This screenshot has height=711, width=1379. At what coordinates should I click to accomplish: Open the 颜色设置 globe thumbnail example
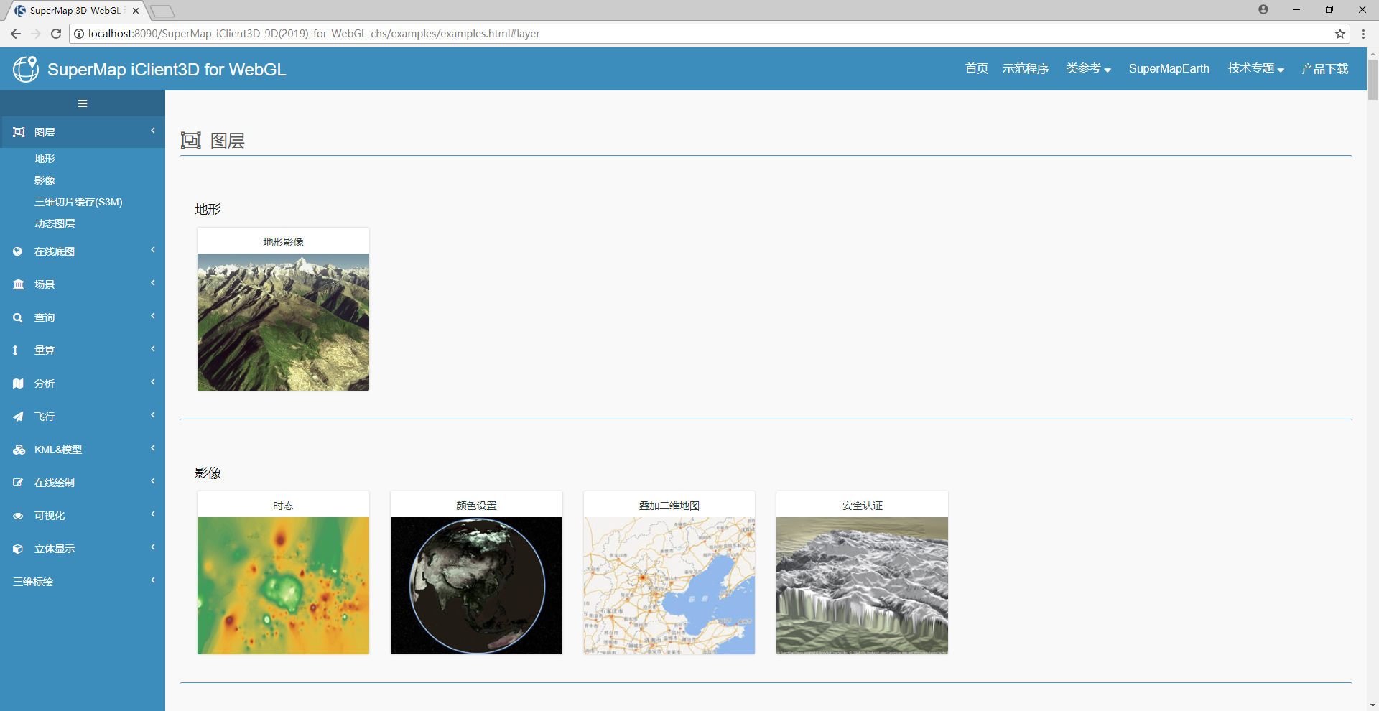tap(476, 585)
